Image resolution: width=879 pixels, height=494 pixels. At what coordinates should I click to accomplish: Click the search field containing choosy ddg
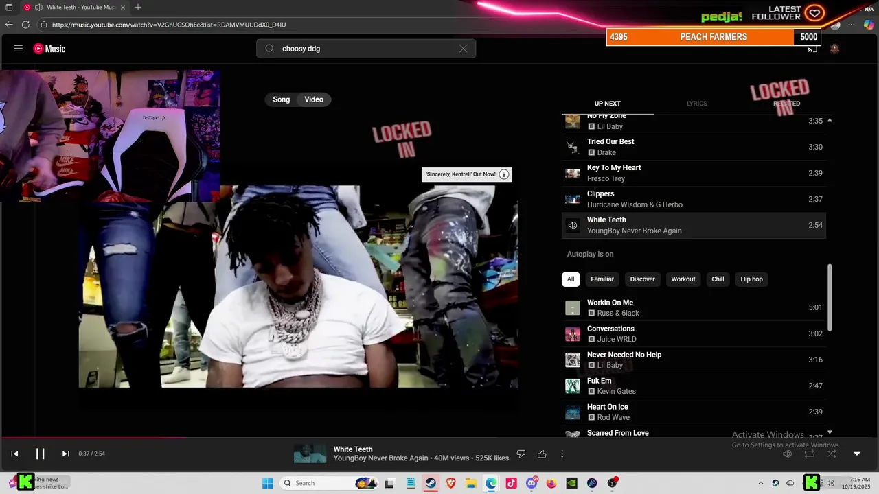[366, 49]
